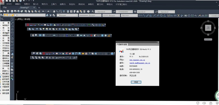
Task: Select the Polygon draw tool
Action: click(x=12, y=29)
